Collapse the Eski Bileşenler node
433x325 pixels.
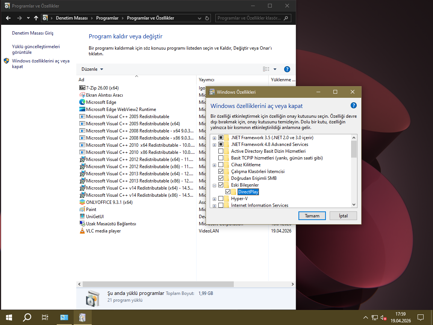(214, 185)
